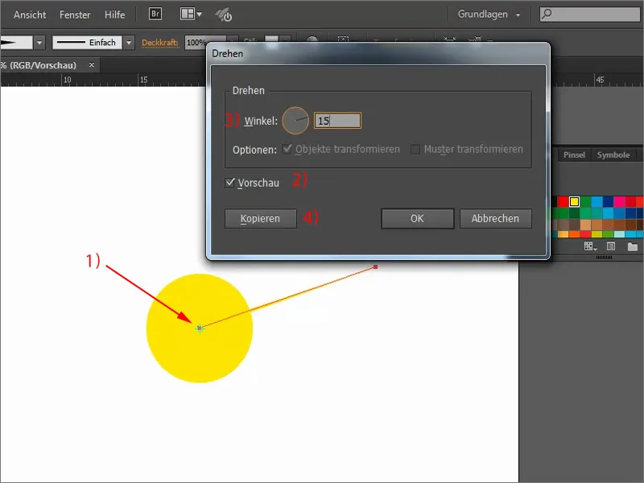Pick the magenta pink swatch

click(619, 202)
